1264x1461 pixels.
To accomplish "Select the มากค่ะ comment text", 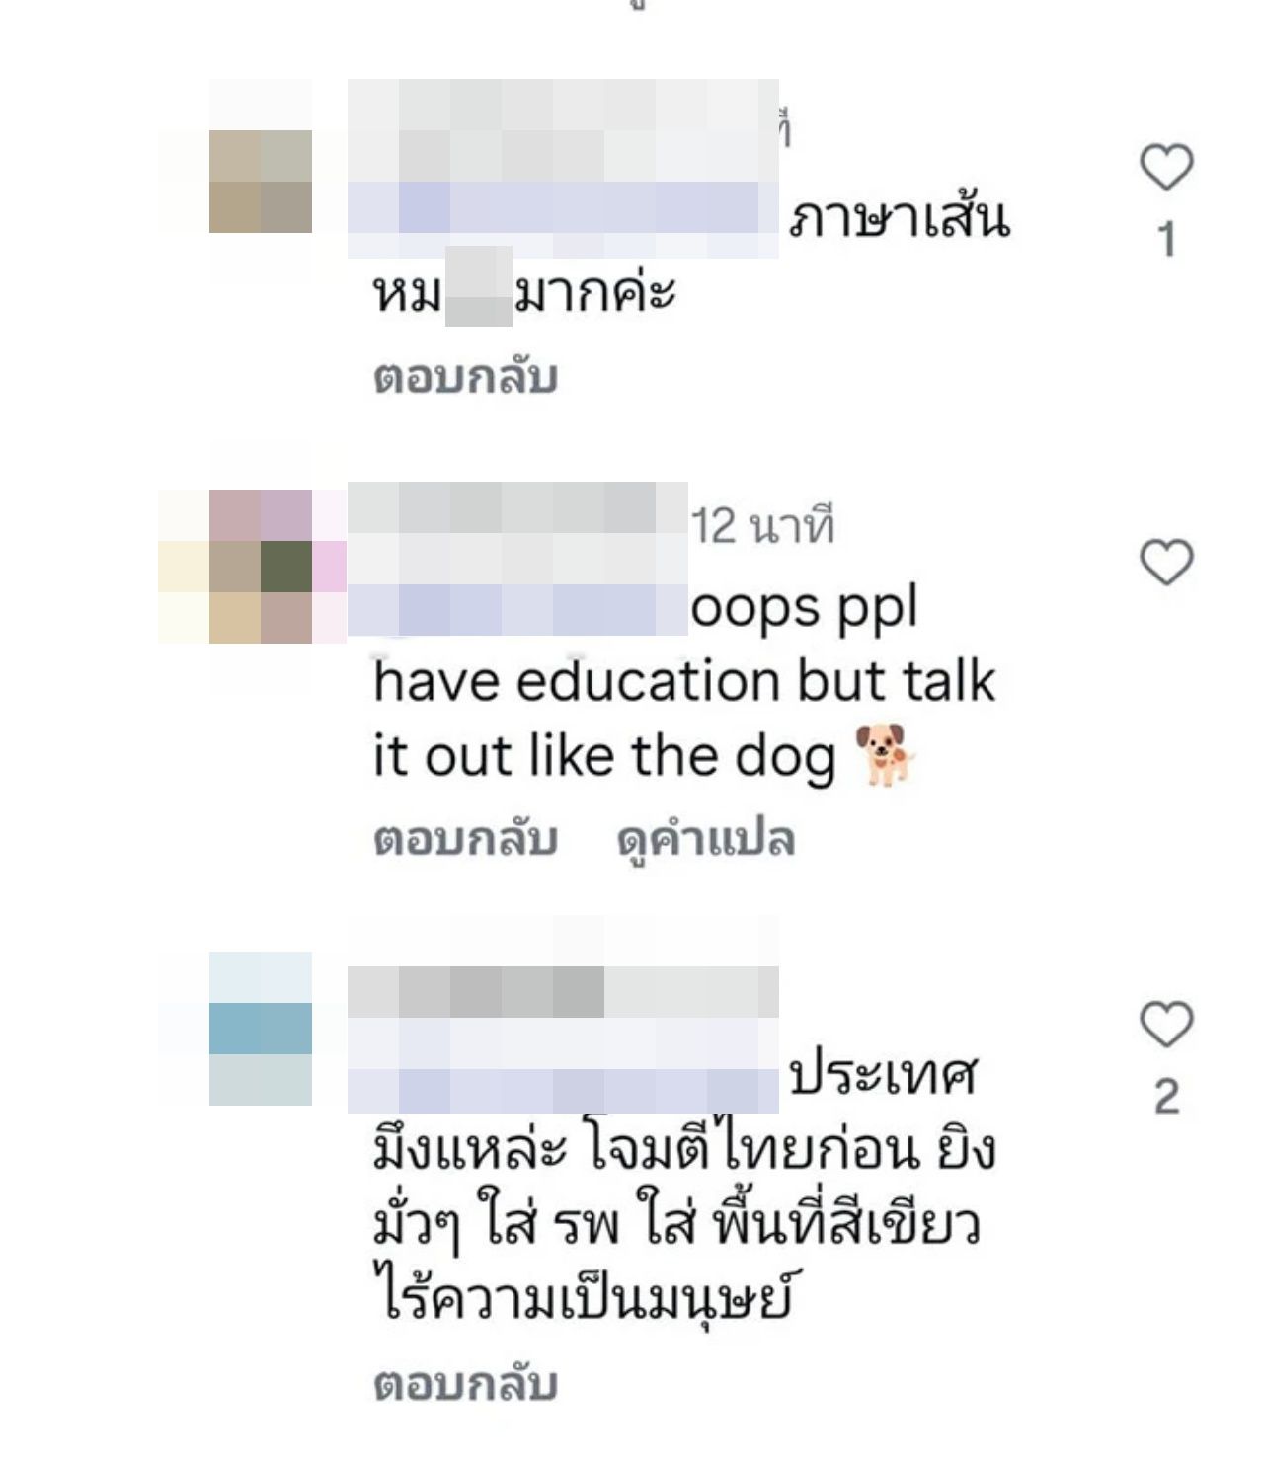I will 594,292.
